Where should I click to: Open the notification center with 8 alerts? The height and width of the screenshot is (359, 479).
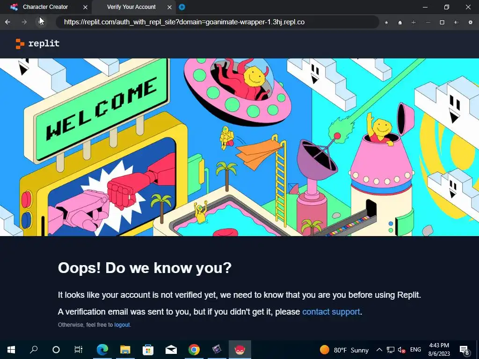tap(464, 350)
